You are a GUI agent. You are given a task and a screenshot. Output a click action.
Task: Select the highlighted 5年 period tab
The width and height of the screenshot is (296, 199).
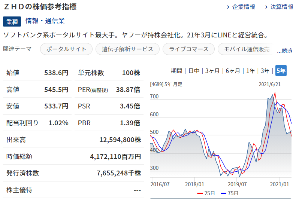point(281,71)
